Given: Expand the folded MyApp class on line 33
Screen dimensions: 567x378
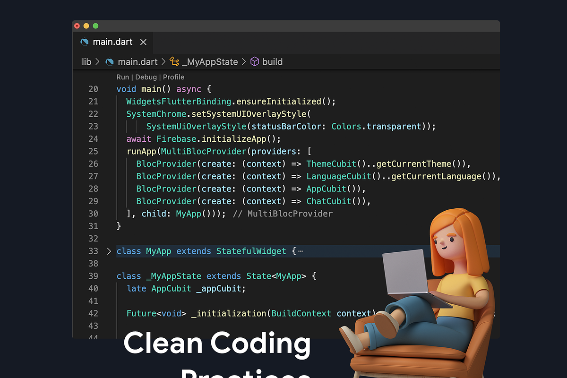Looking at the screenshot, I should pos(109,251).
